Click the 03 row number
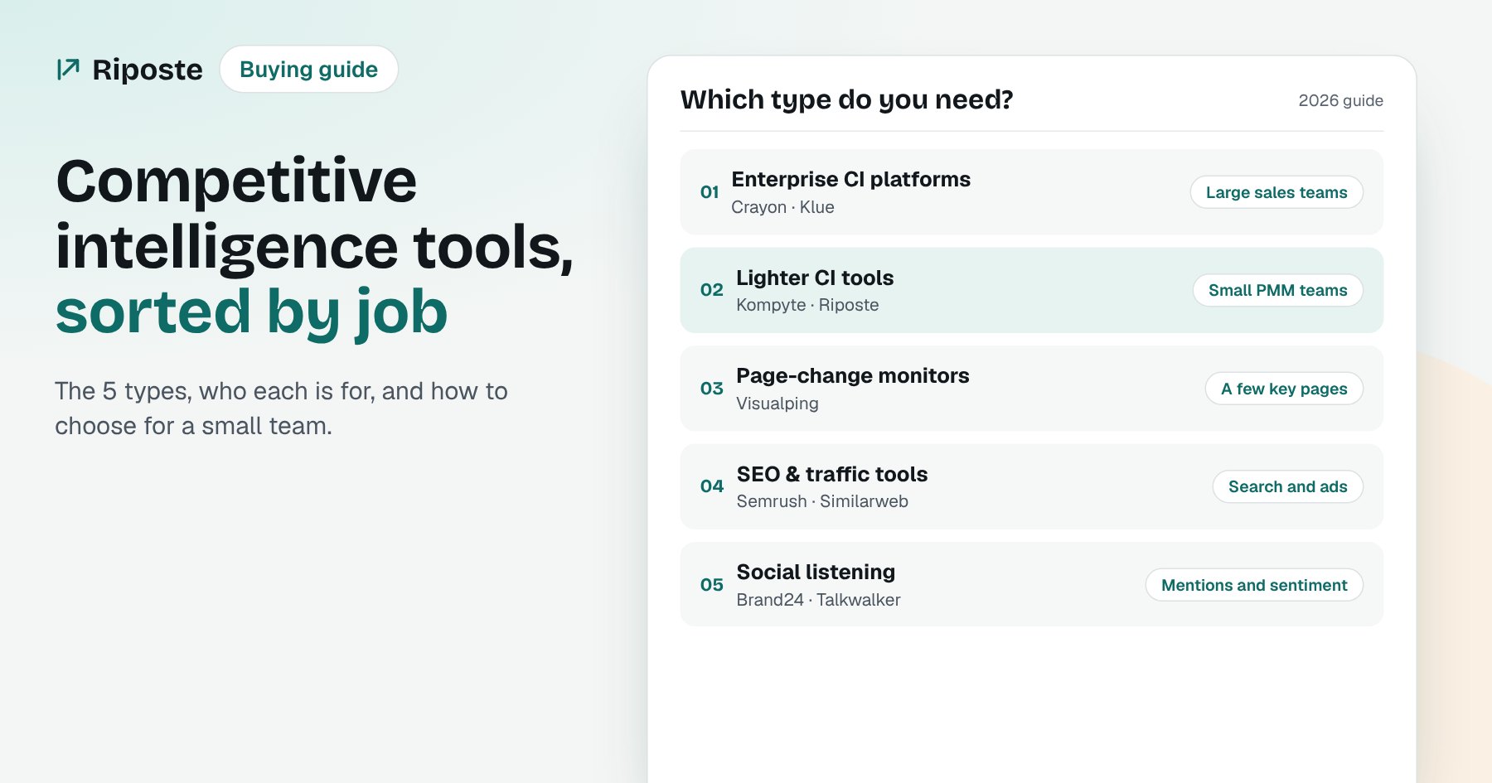The image size is (1492, 783). coord(712,389)
